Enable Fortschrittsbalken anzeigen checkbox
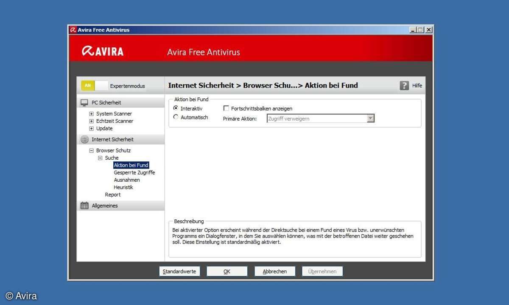The height and width of the screenshot is (305, 509). [x=226, y=108]
